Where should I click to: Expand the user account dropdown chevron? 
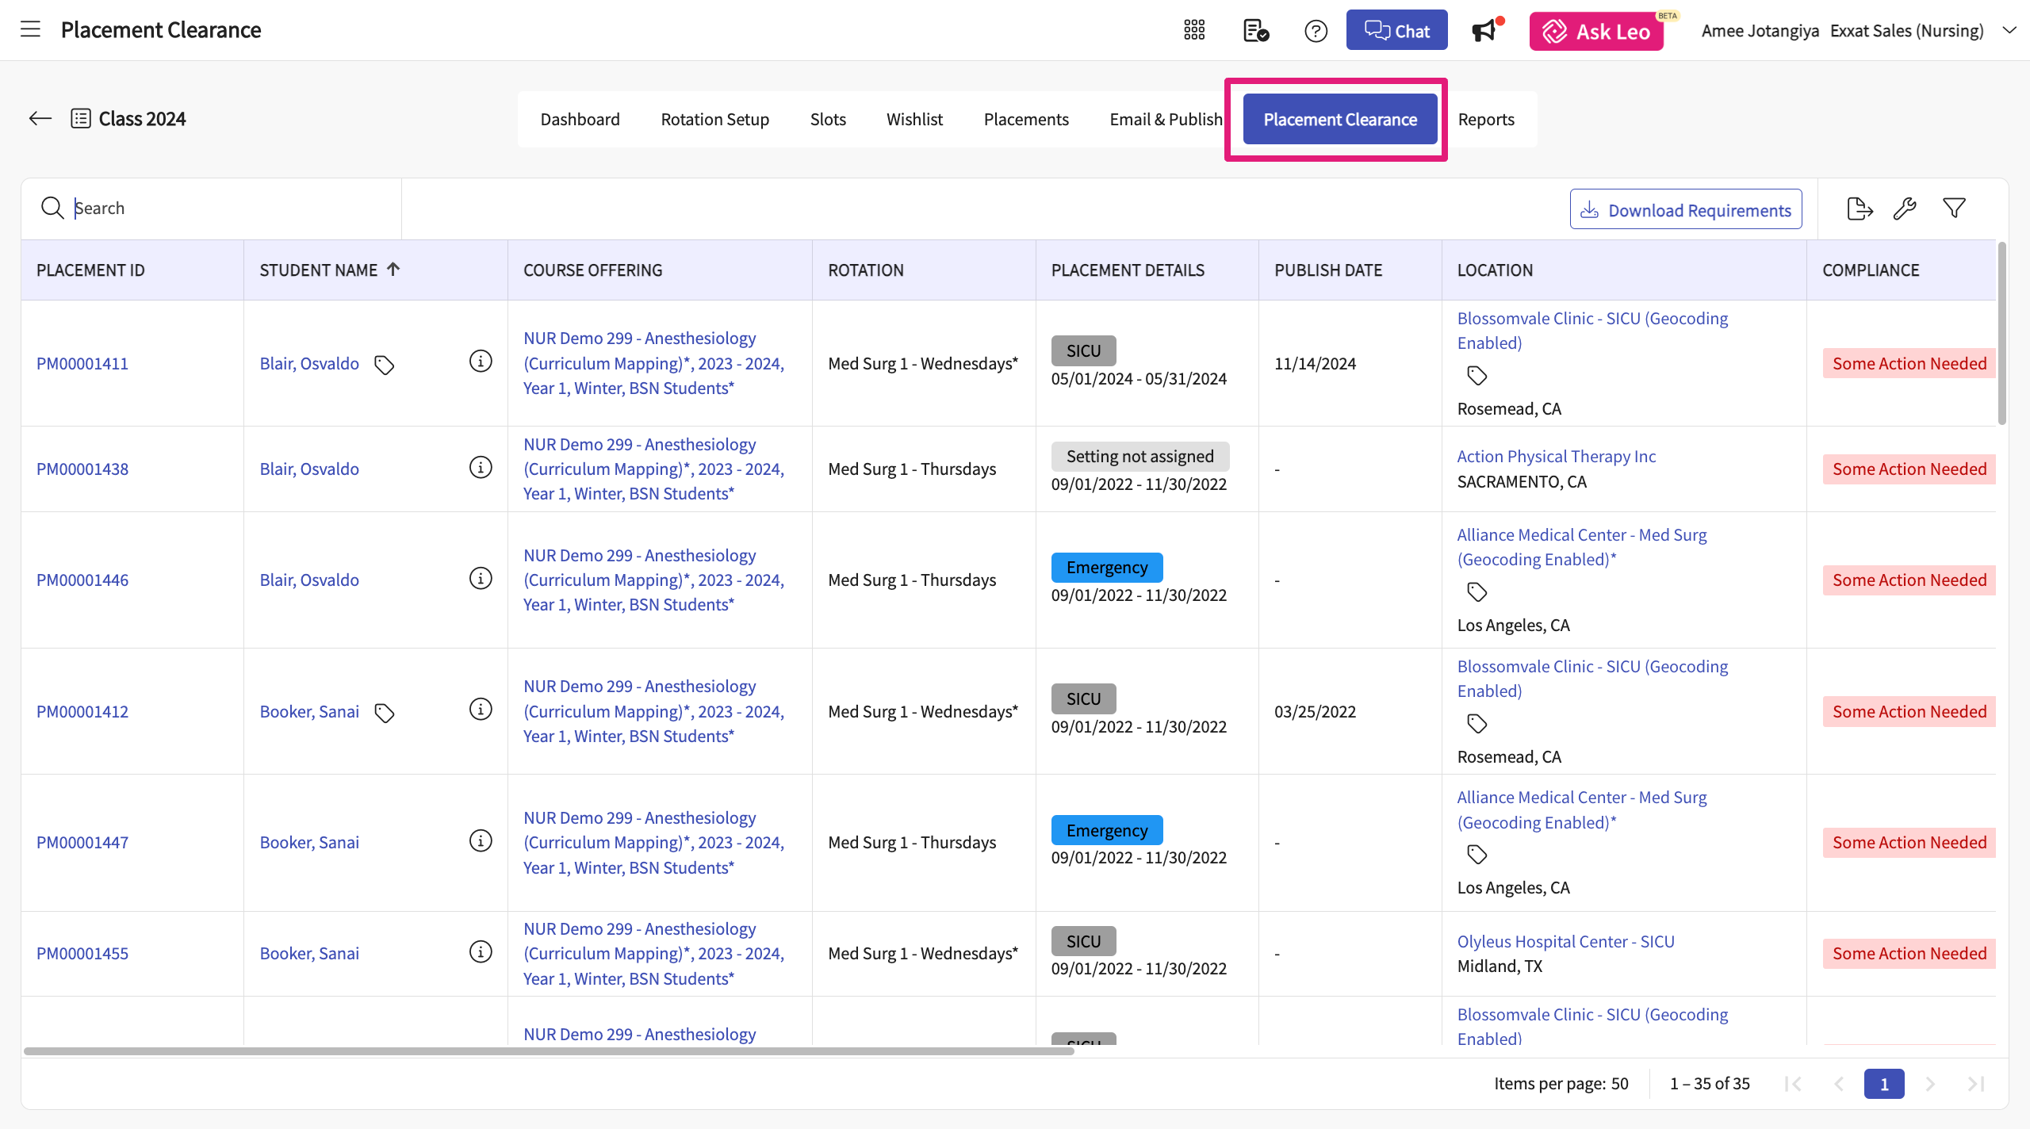tap(2009, 30)
